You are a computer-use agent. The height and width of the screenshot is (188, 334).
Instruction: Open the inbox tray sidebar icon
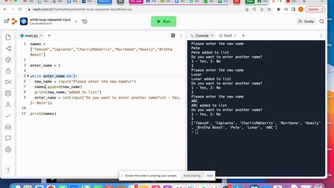pyautogui.click(x=8, y=127)
